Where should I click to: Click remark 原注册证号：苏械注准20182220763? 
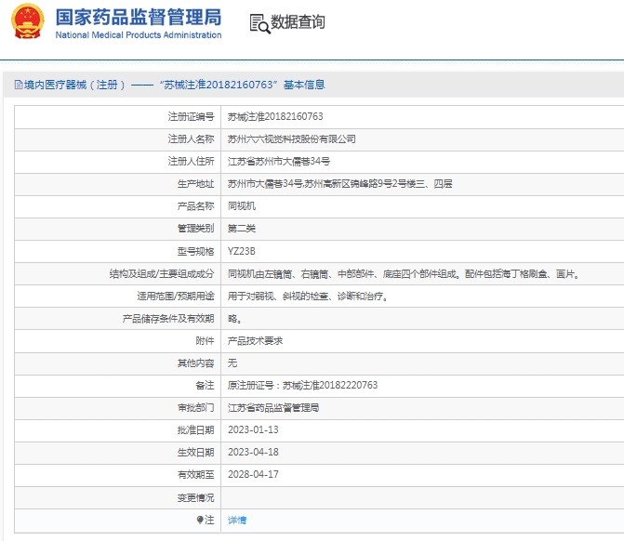pos(302,385)
